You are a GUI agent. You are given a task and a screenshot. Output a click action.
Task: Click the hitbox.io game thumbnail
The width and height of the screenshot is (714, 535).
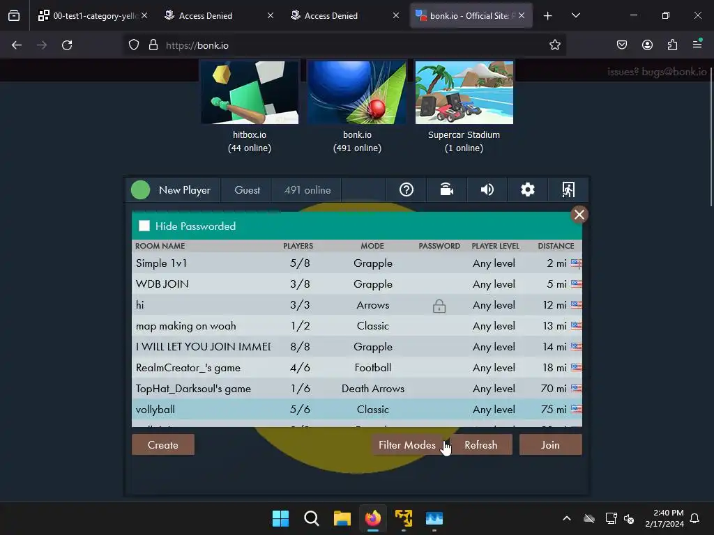(250, 93)
